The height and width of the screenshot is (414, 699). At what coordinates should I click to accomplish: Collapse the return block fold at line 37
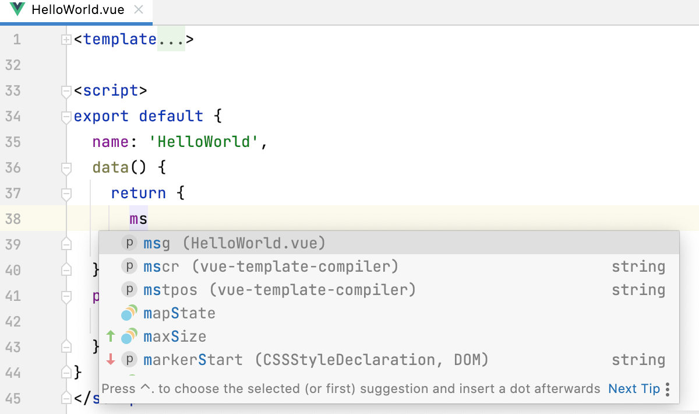[x=65, y=194]
